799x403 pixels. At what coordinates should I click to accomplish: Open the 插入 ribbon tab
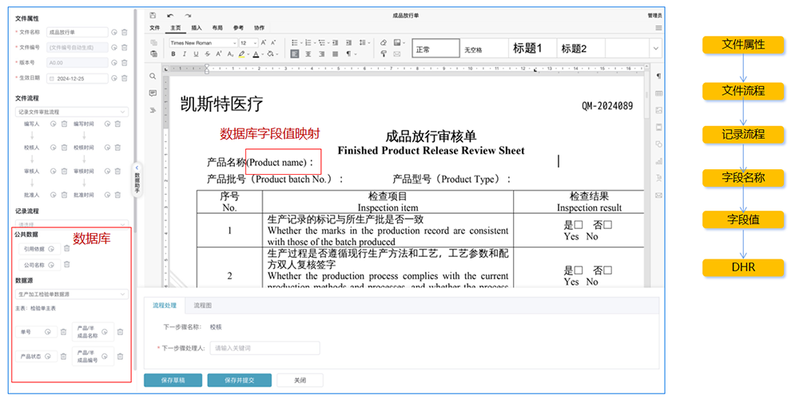pyautogui.click(x=197, y=27)
